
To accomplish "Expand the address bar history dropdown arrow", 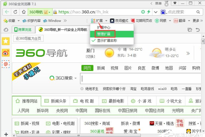I will pos(156,12).
